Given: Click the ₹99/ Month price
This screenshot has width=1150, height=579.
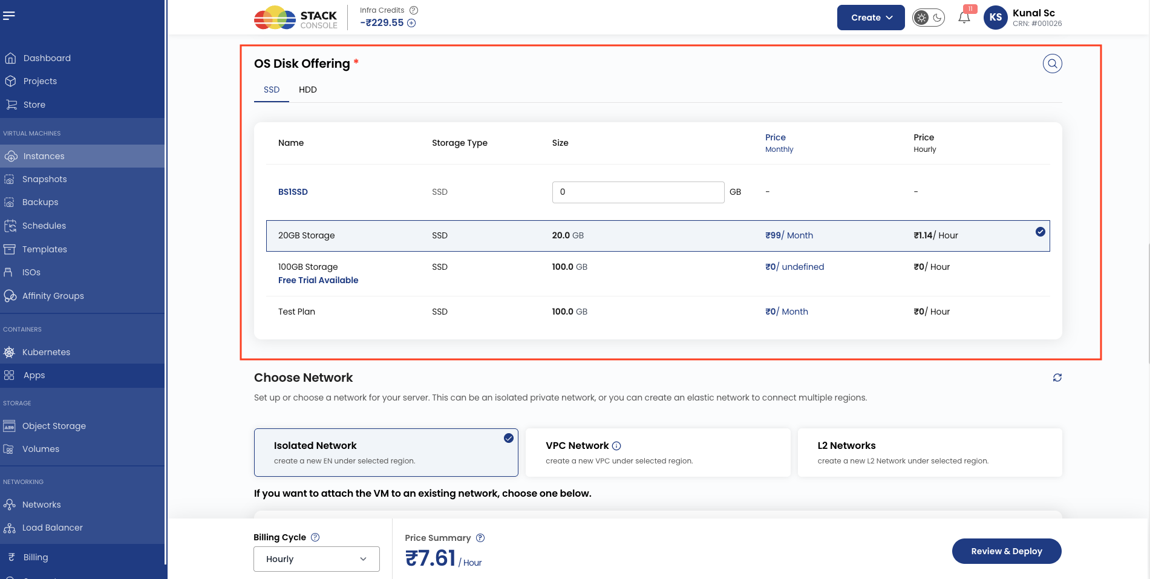Looking at the screenshot, I should click(789, 235).
